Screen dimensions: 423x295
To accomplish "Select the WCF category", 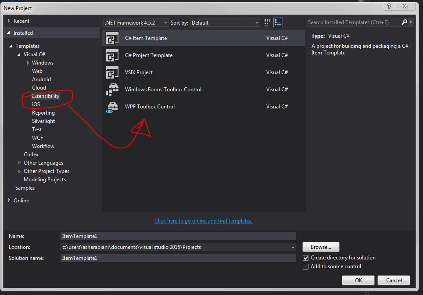I will tap(37, 138).
